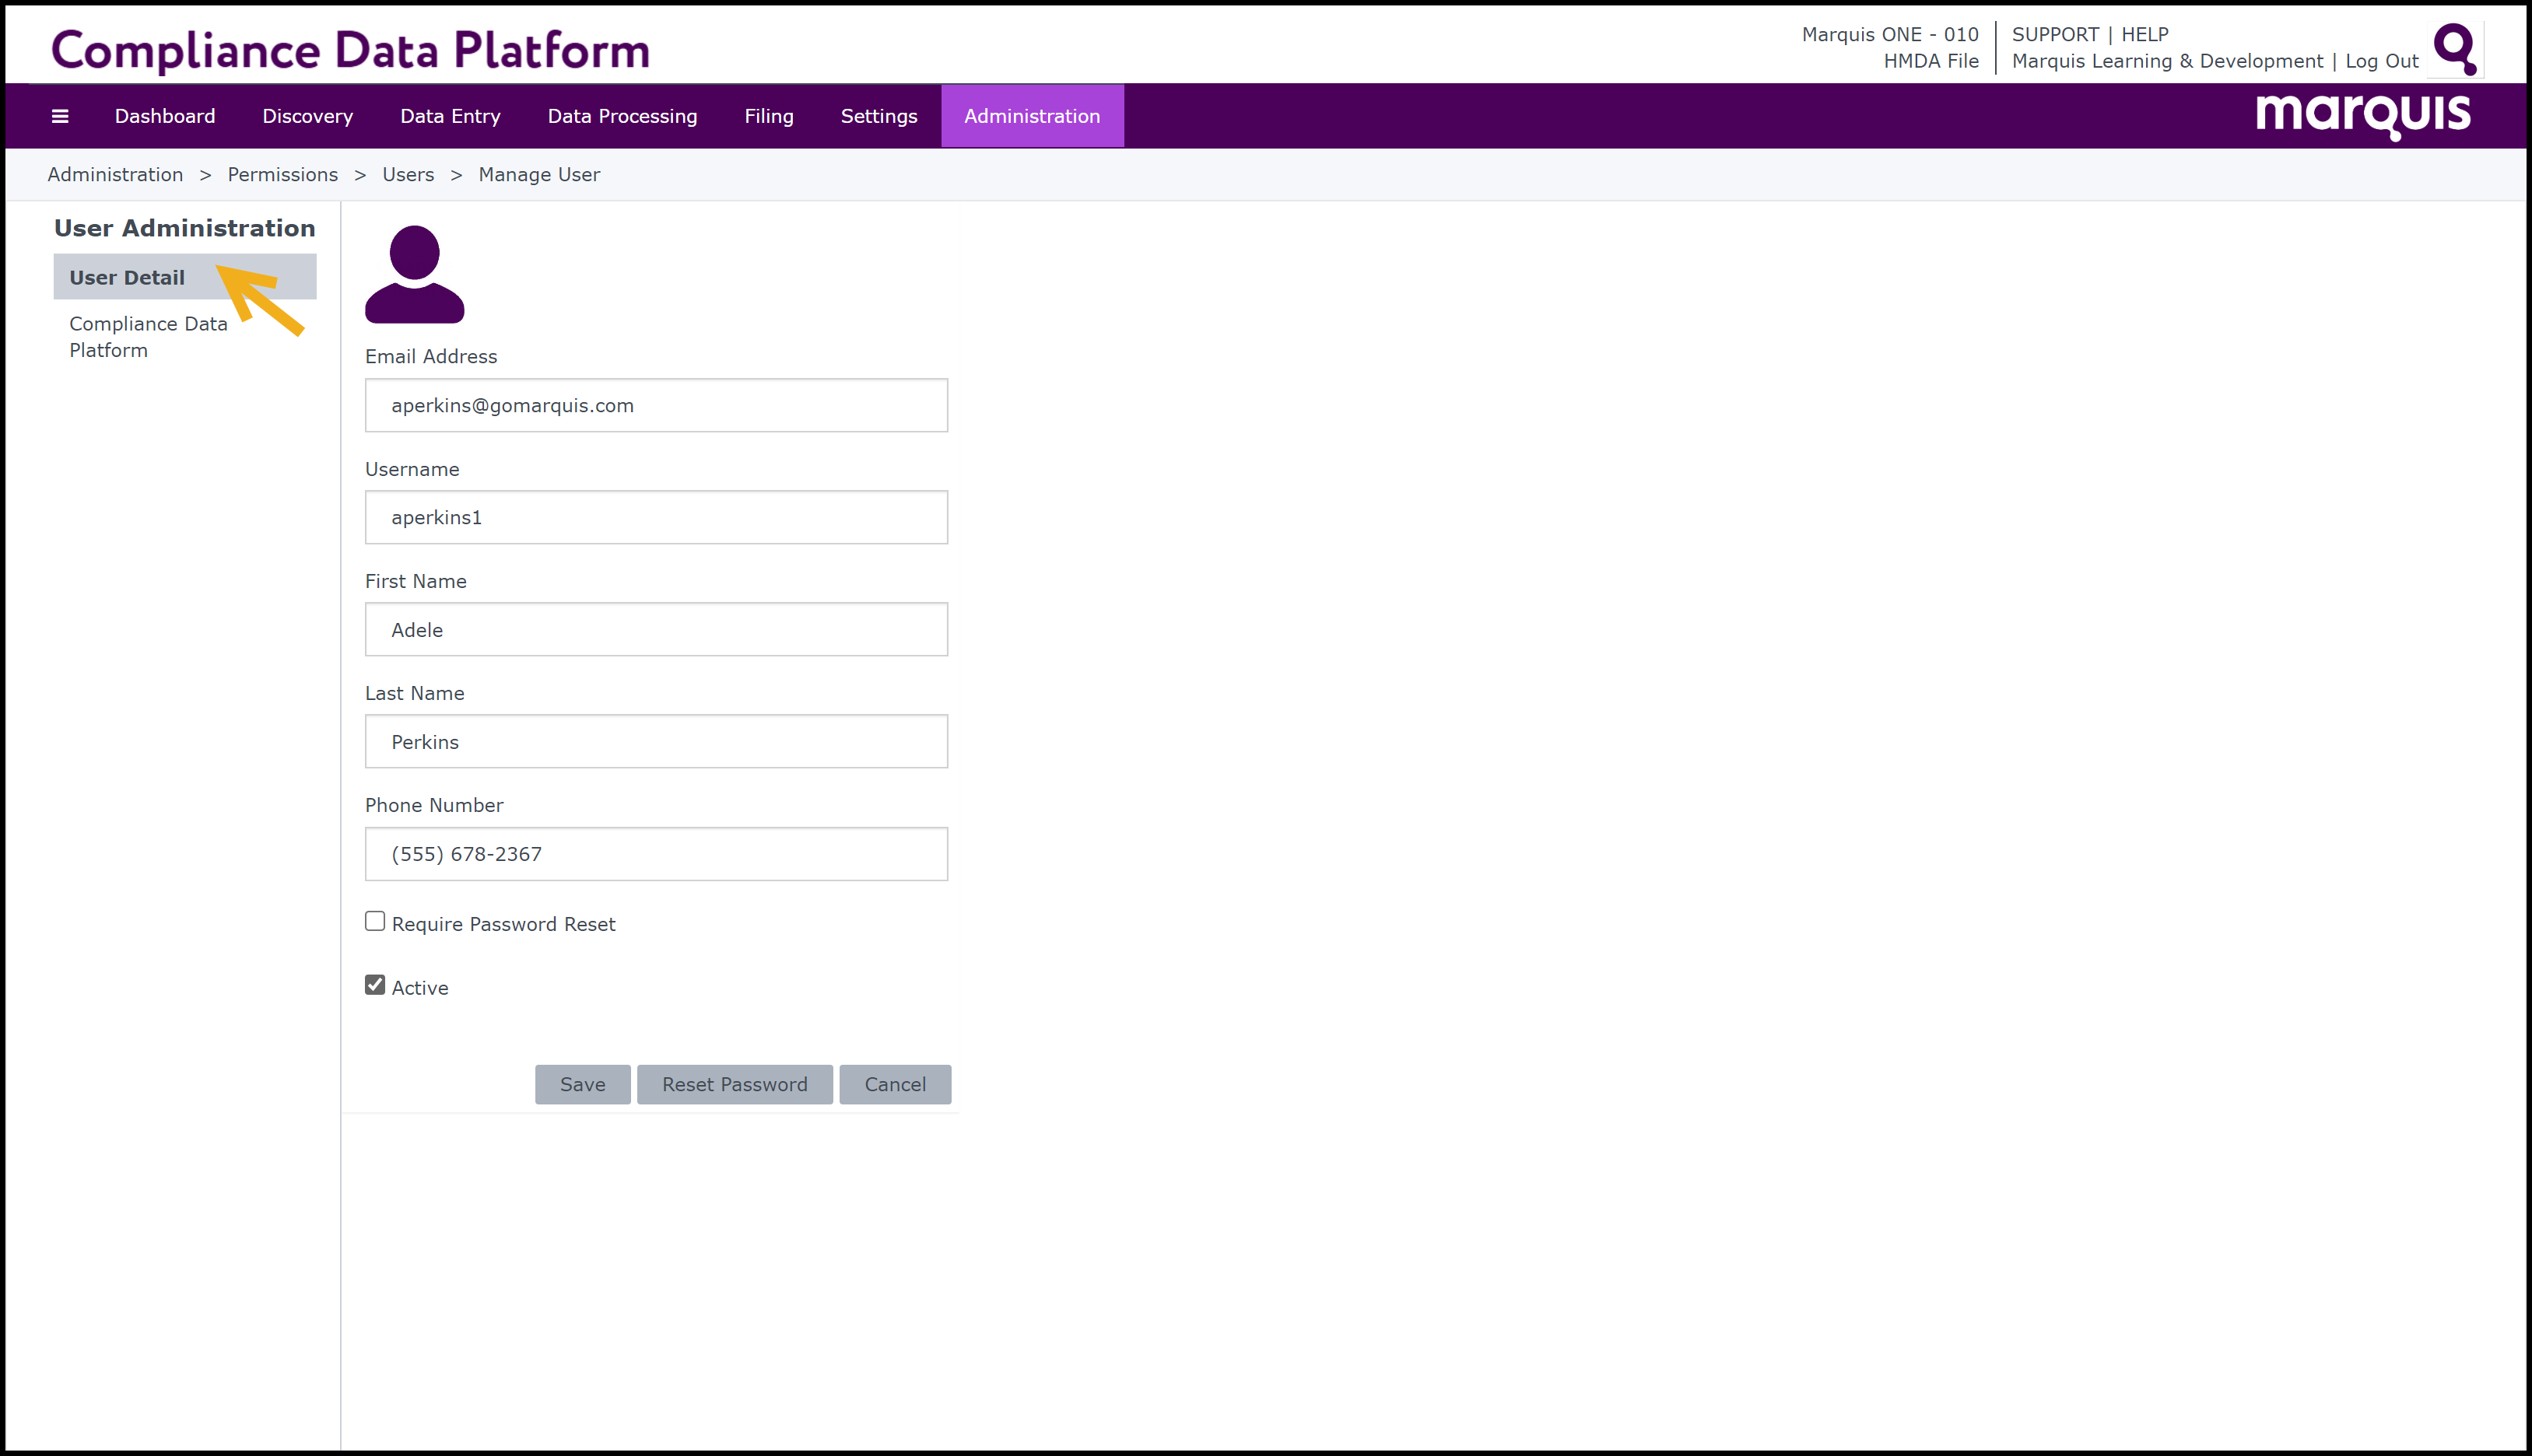This screenshot has width=2532, height=1456.
Task: Enable Require Password Reset checkbox
Action: click(375, 921)
